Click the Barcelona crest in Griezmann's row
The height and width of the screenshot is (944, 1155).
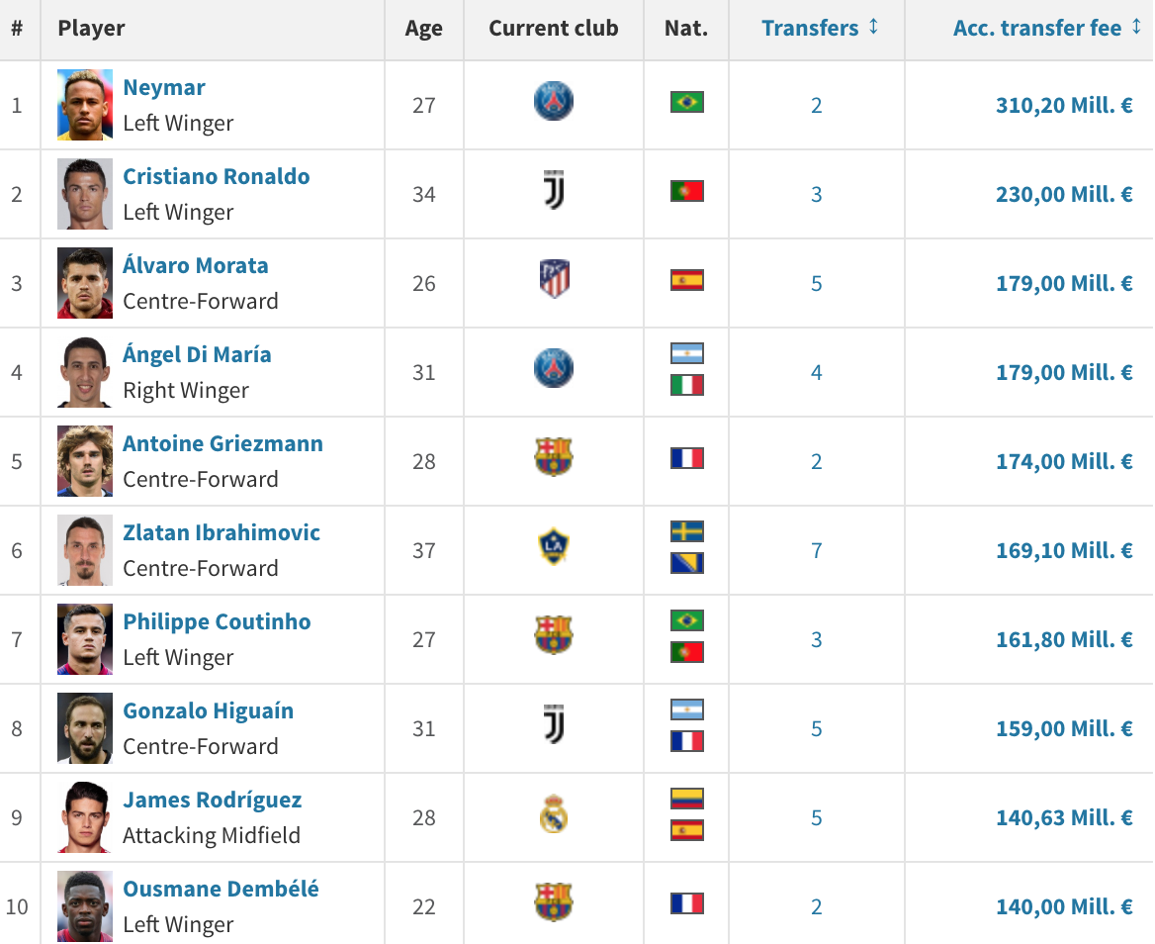[x=554, y=458]
